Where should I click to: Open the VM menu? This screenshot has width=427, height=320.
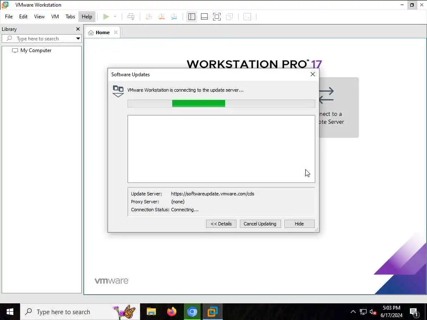[55, 17]
